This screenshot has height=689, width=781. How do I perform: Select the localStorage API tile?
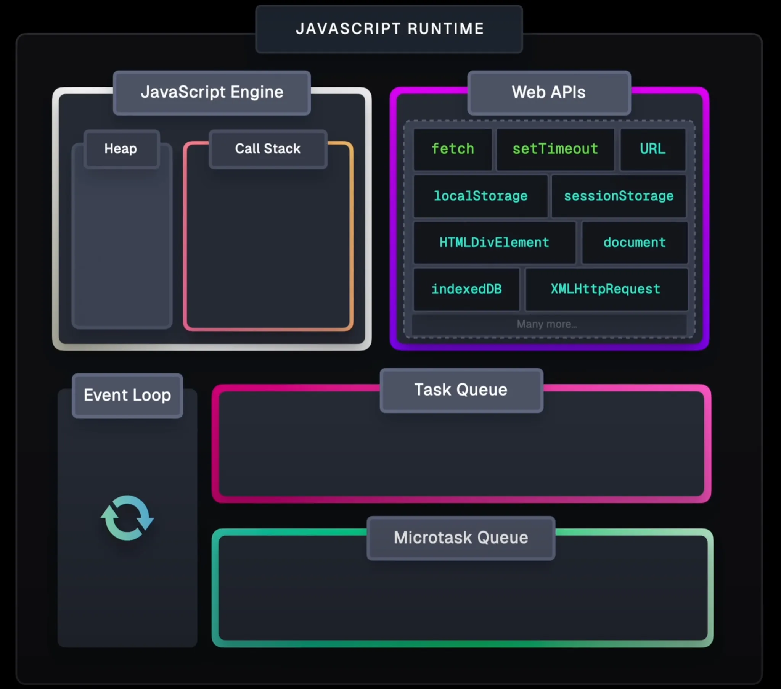point(480,196)
